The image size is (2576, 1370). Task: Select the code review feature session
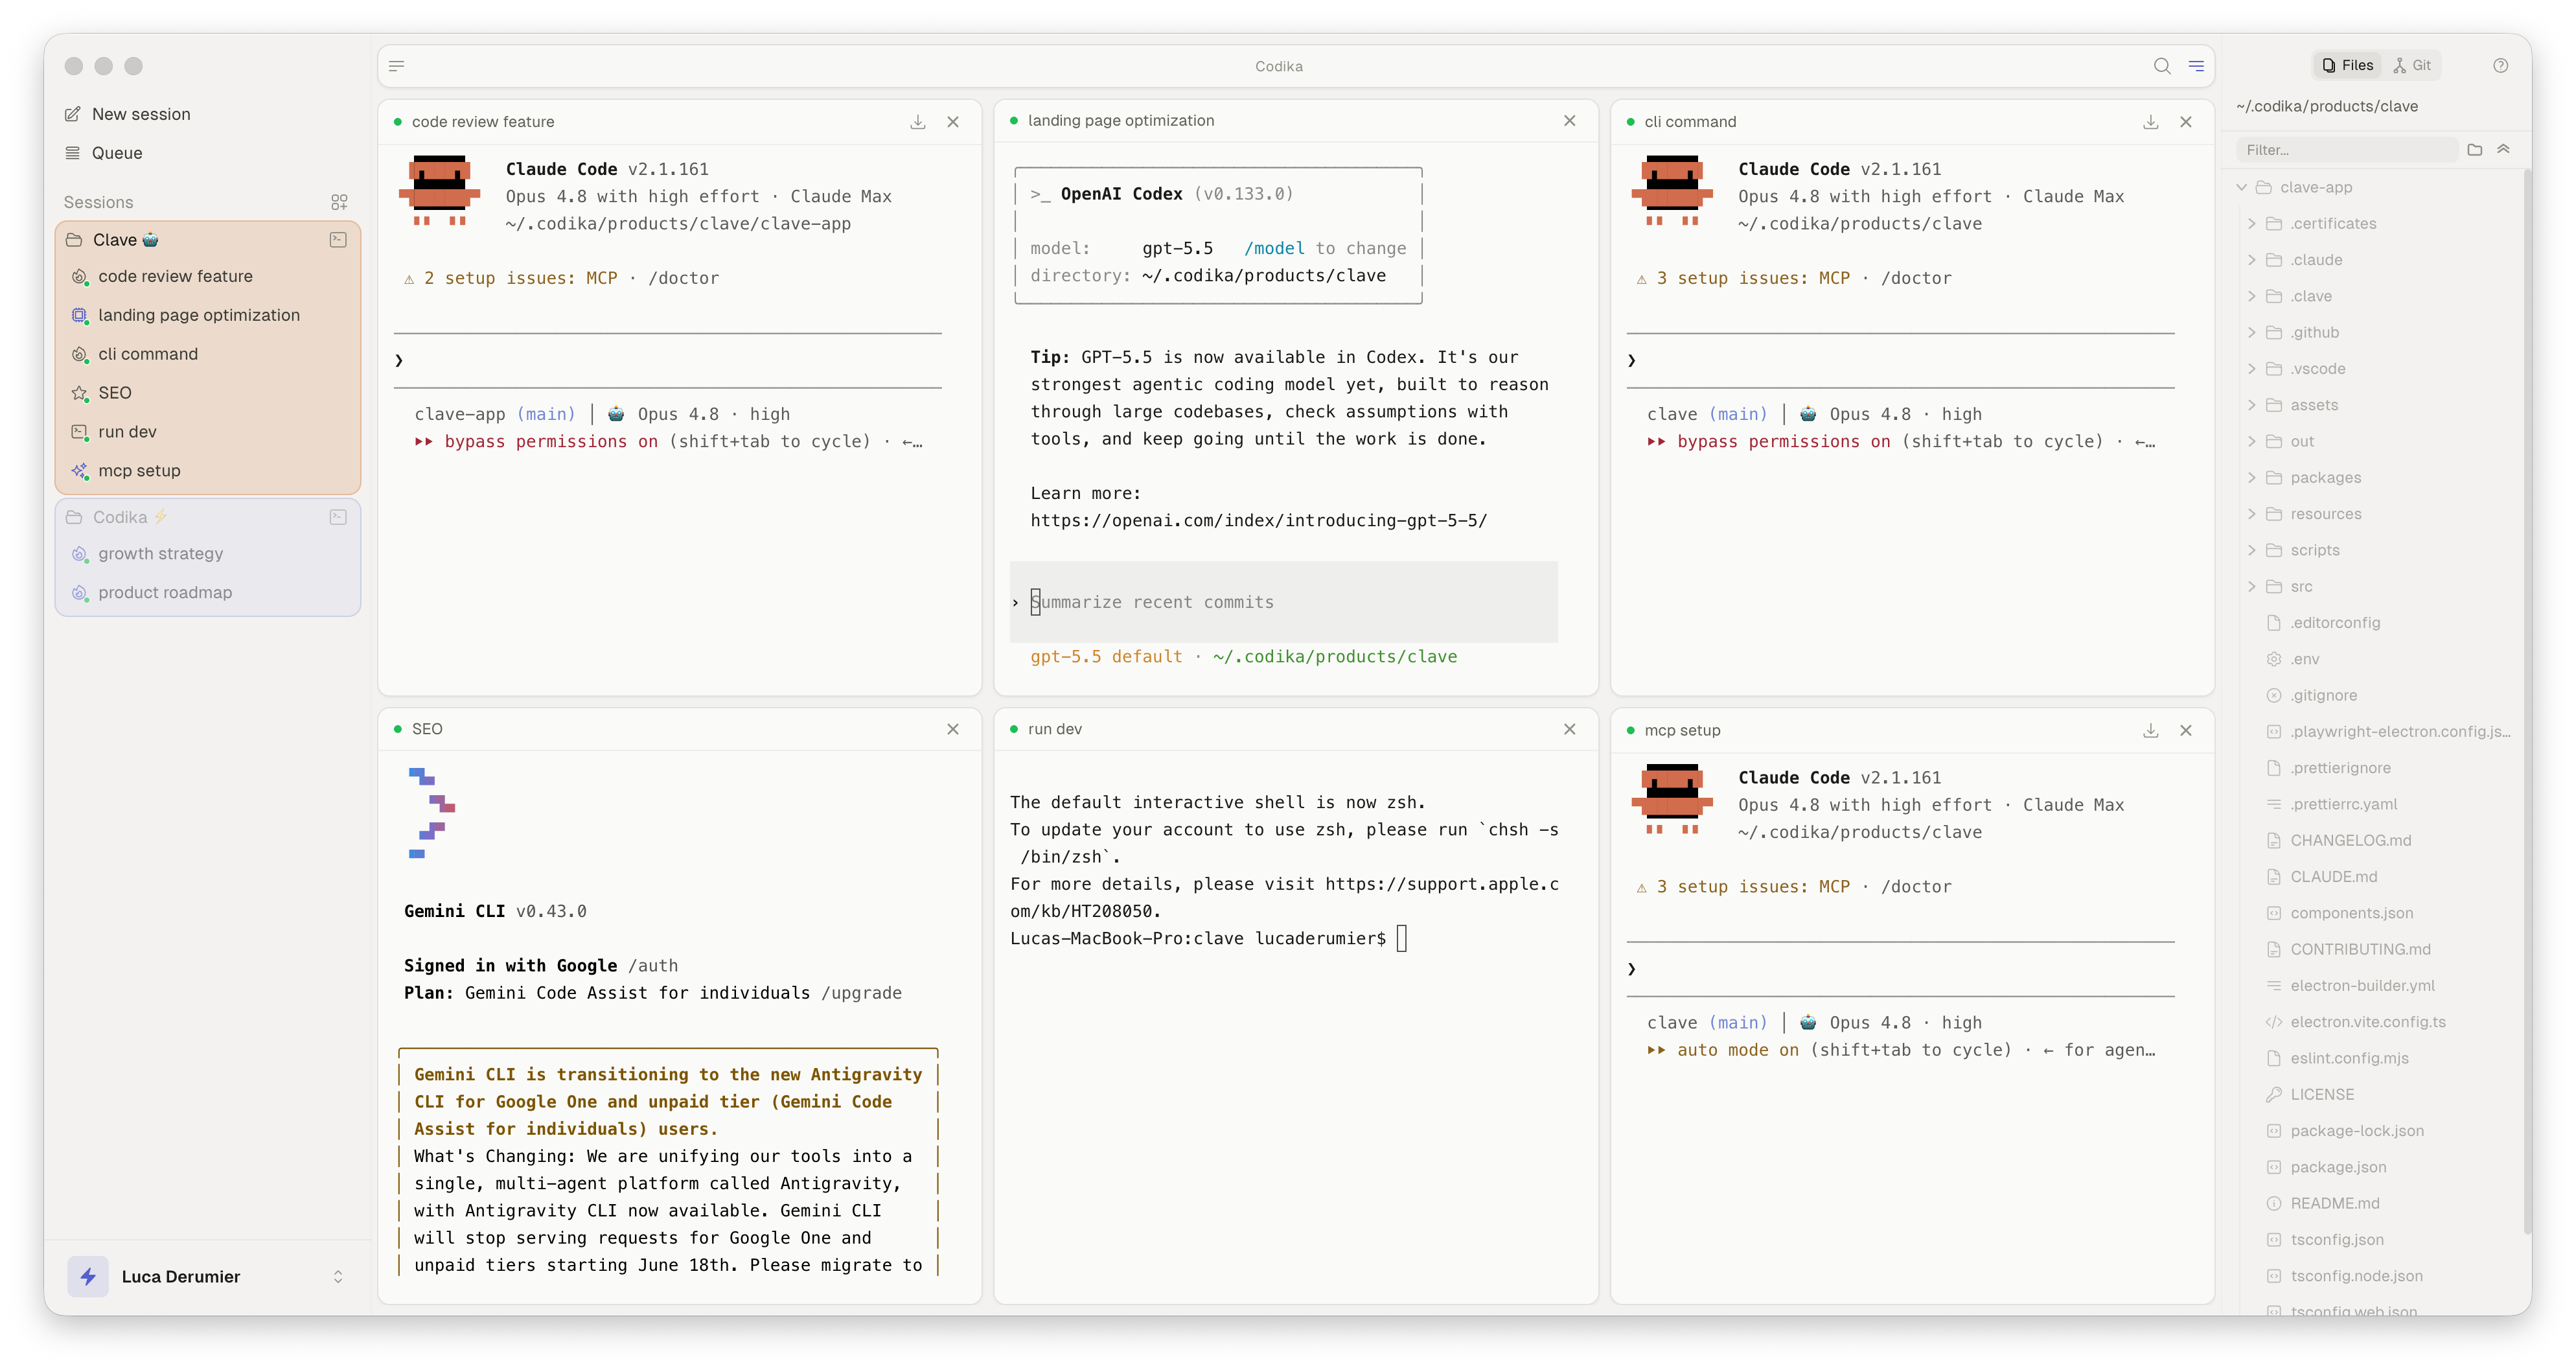[x=208, y=276]
